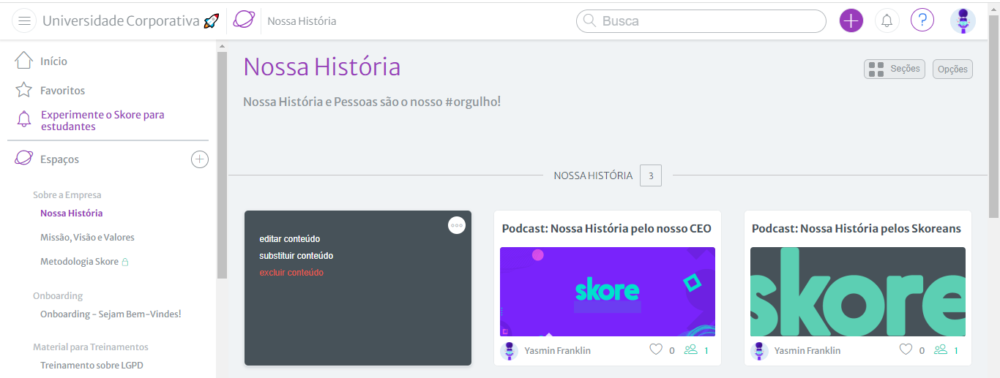Open the notifications bell in the header
This screenshot has width=1000, height=378.
tap(887, 20)
